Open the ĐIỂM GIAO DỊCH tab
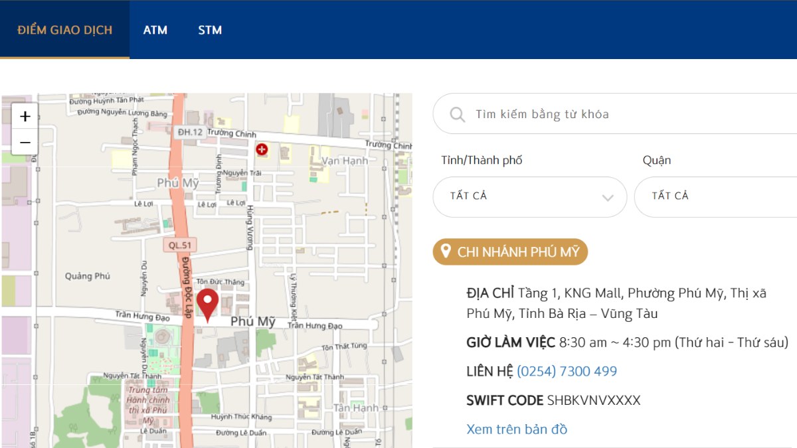 [64, 30]
